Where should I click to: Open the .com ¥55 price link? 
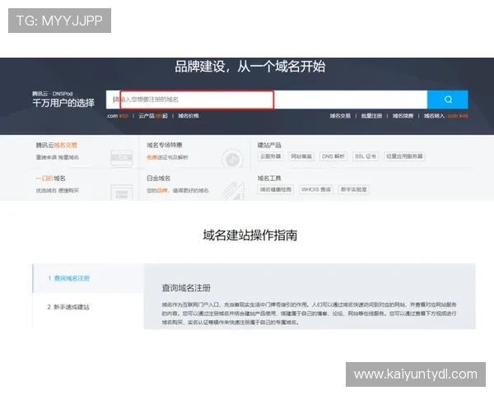point(117,116)
